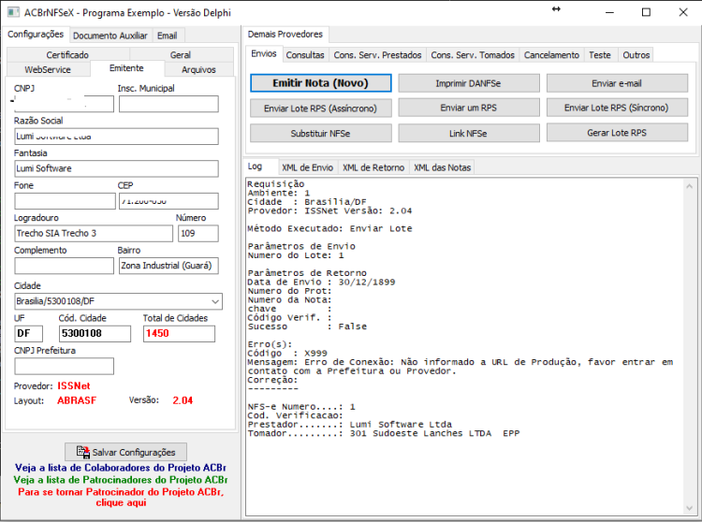Focus the Complemento field

tap(64, 266)
